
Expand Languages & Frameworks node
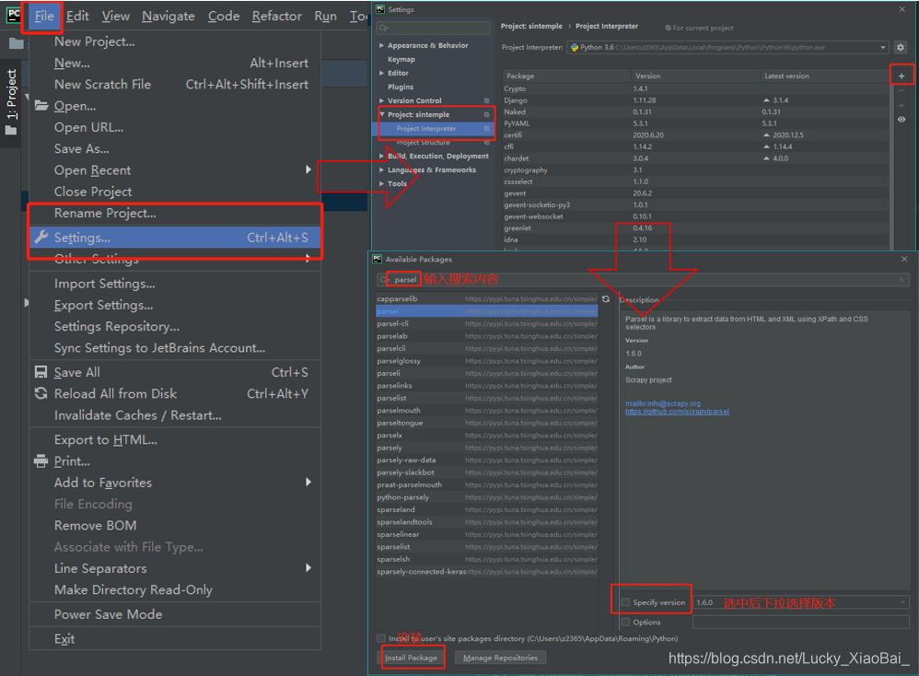point(381,170)
